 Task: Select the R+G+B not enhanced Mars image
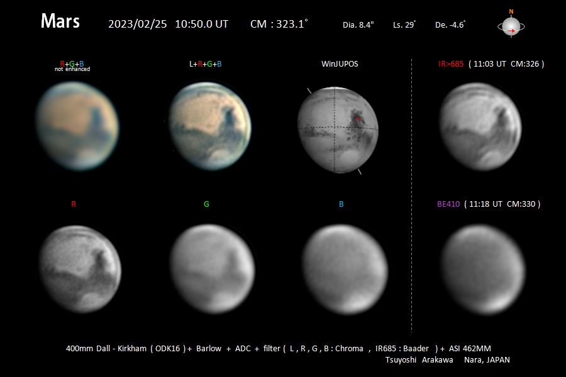77,126
